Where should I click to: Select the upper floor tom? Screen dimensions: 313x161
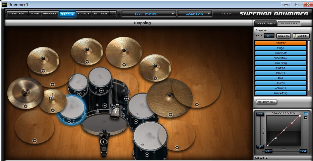[141, 105]
